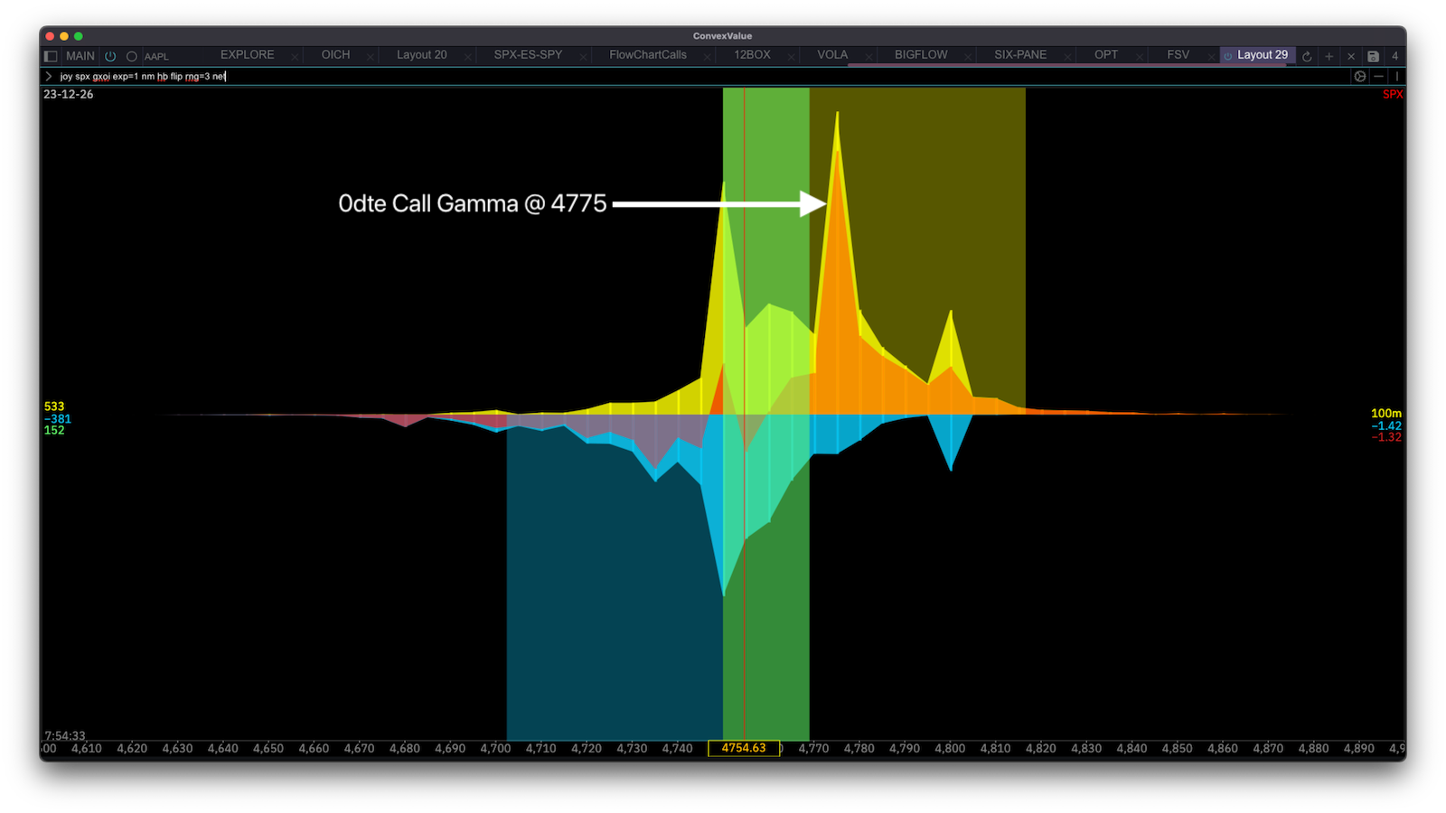Close the EXPLORE tab
Screen dimensions: 1446x813
(295, 57)
